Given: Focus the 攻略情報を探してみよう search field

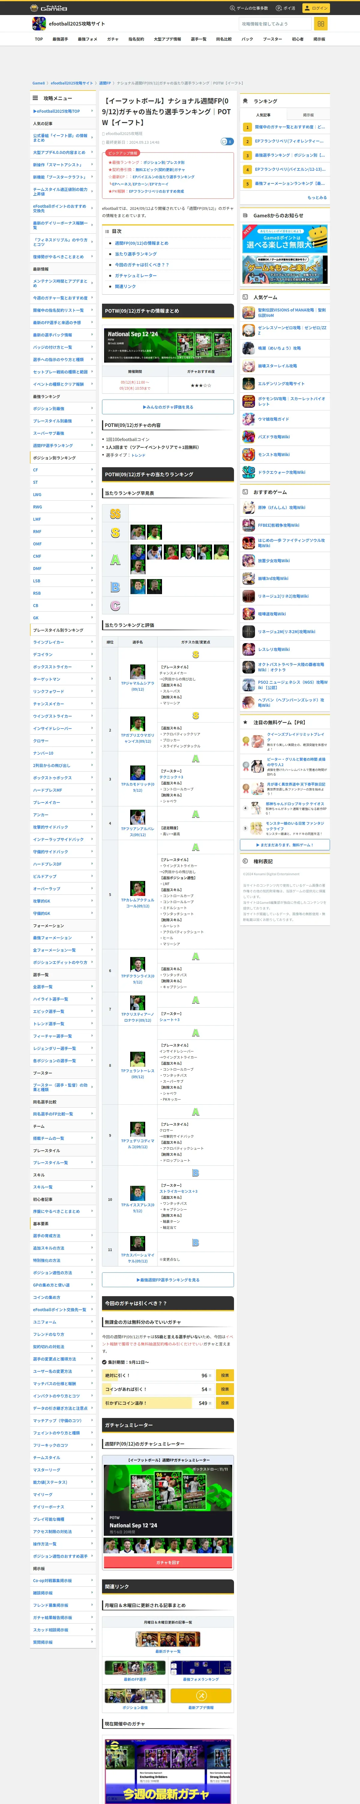Looking at the screenshot, I should coord(275,24).
